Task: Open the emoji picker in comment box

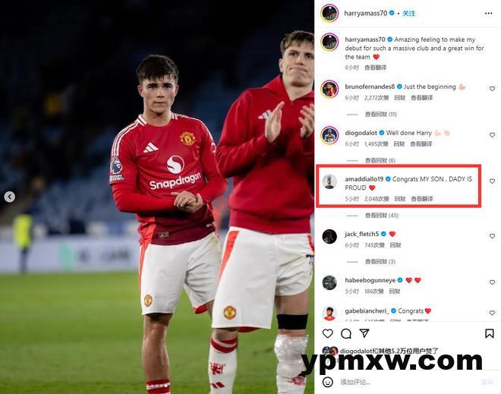Action: (327, 382)
